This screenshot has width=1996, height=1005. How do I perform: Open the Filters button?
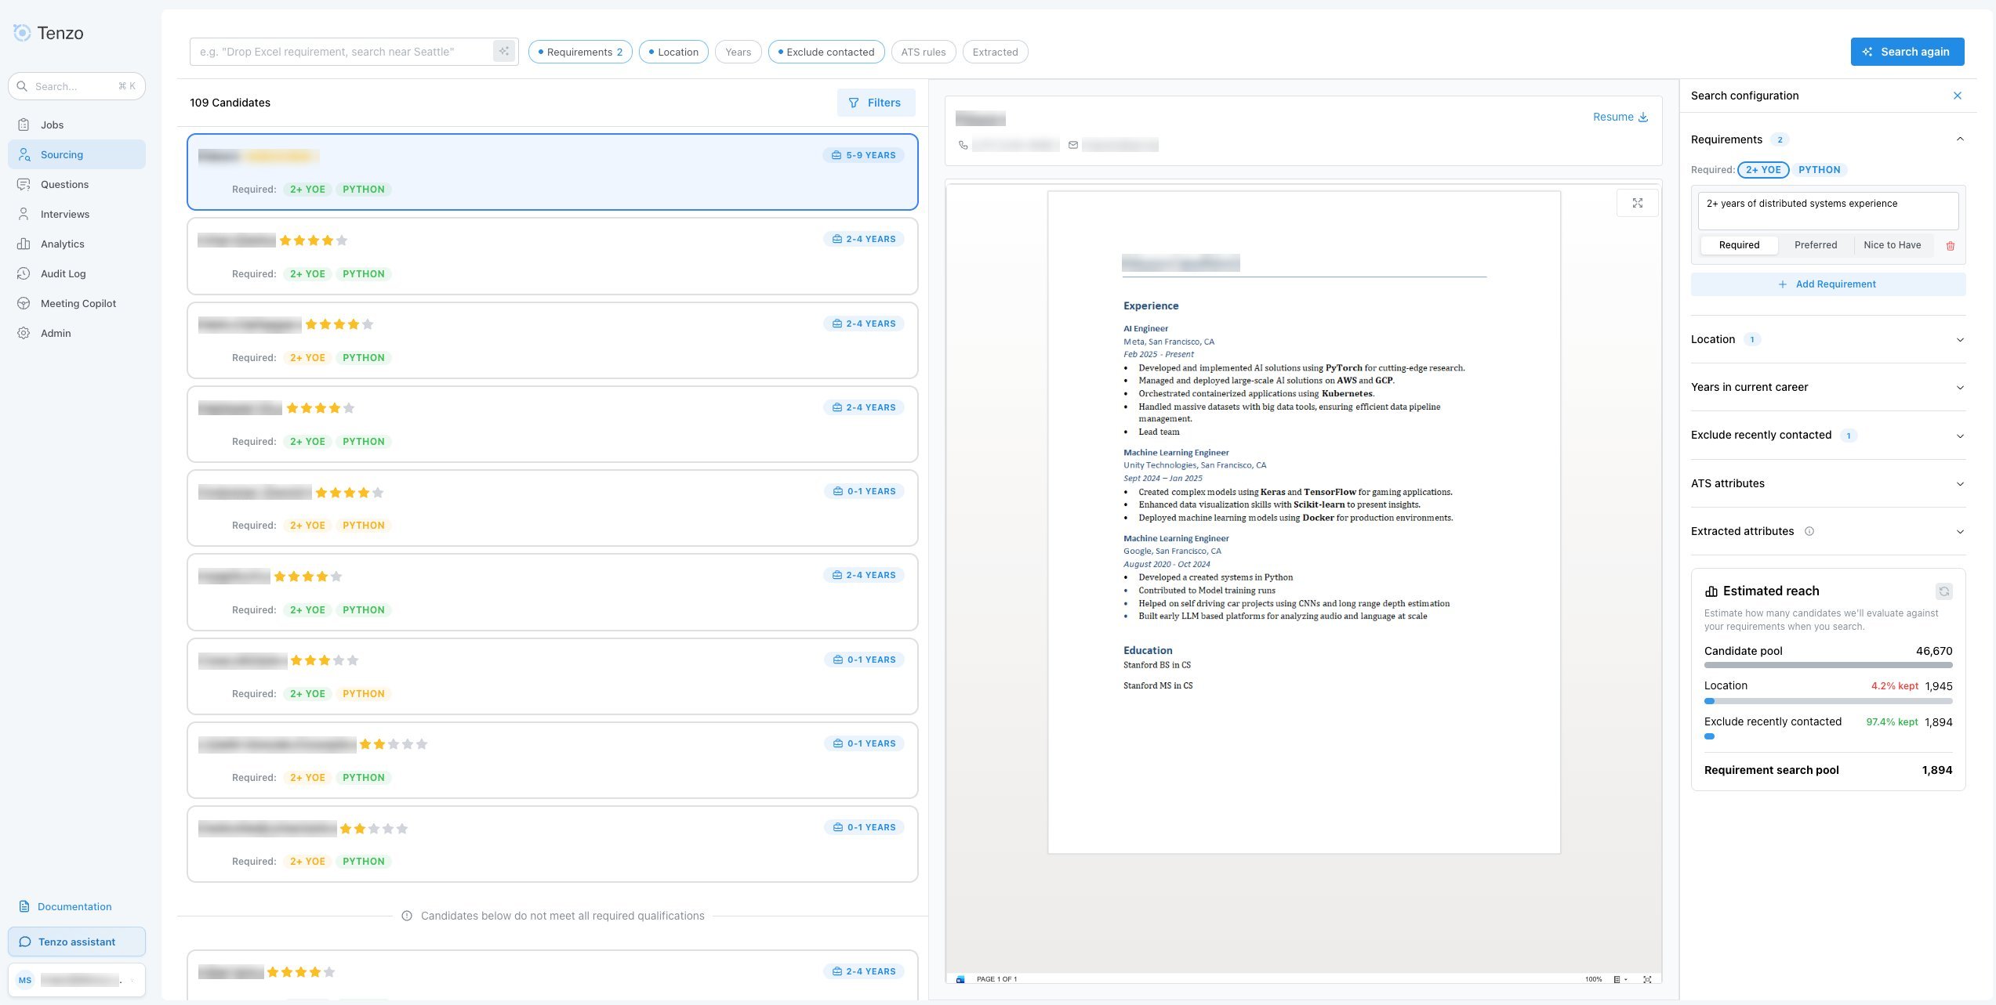point(876,103)
